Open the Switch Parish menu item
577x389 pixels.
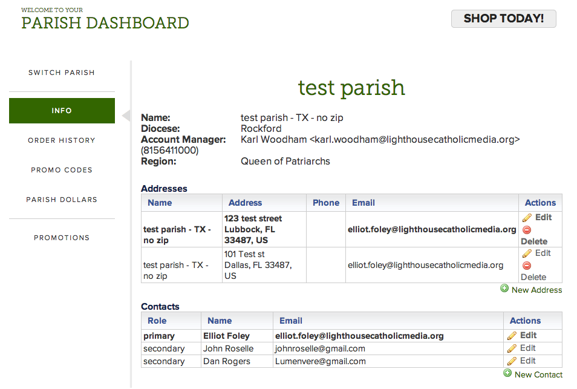62,73
